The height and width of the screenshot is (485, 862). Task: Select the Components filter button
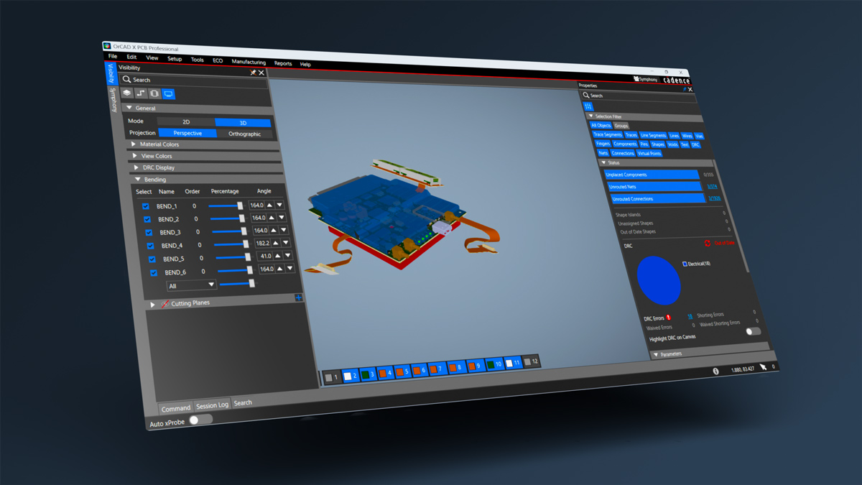pyautogui.click(x=624, y=144)
